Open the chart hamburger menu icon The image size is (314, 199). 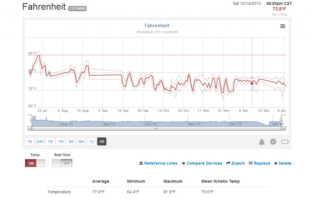coord(282,26)
